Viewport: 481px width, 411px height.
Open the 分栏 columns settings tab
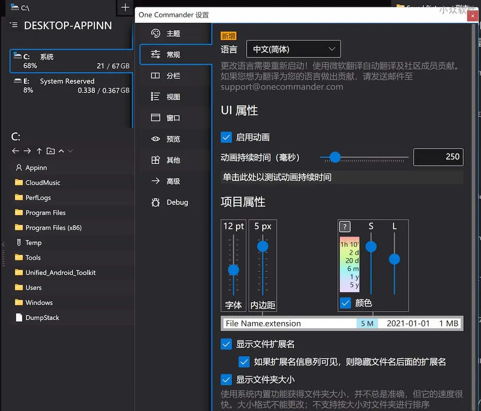pos(173,76)
